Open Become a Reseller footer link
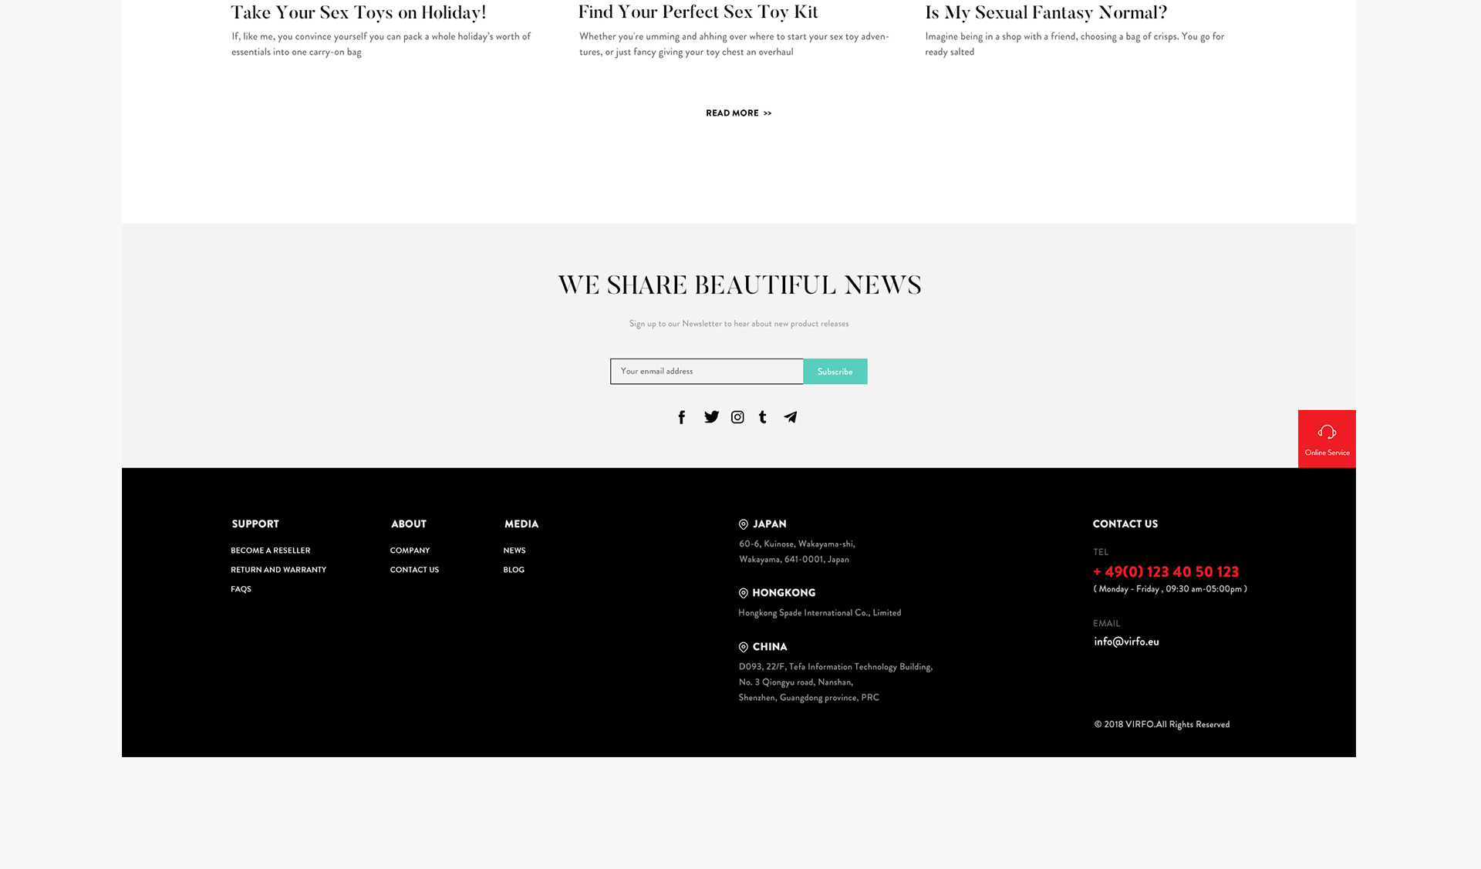1481x869 pixels. pos(271,551)
